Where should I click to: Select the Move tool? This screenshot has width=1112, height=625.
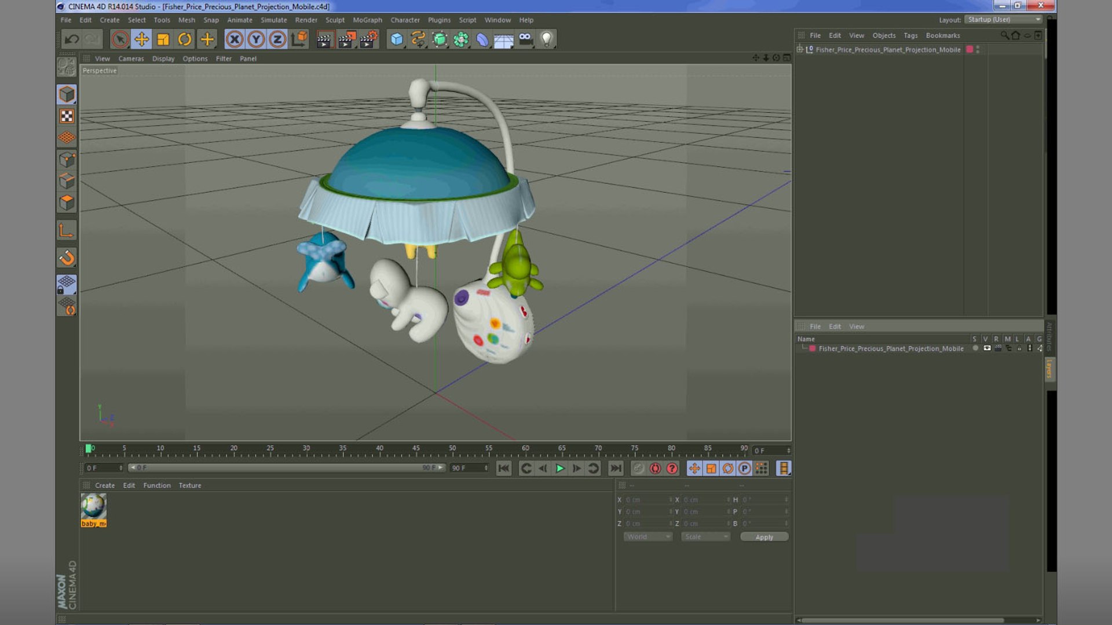(141, 39)
